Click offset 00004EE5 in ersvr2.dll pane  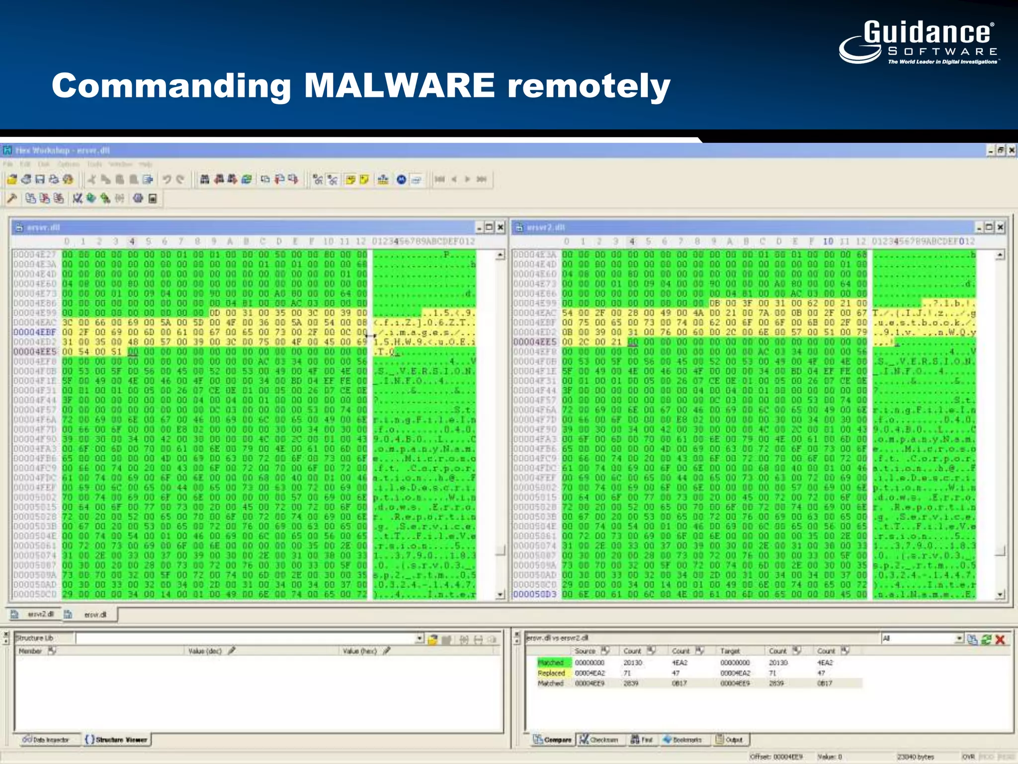tap(535, 342)
